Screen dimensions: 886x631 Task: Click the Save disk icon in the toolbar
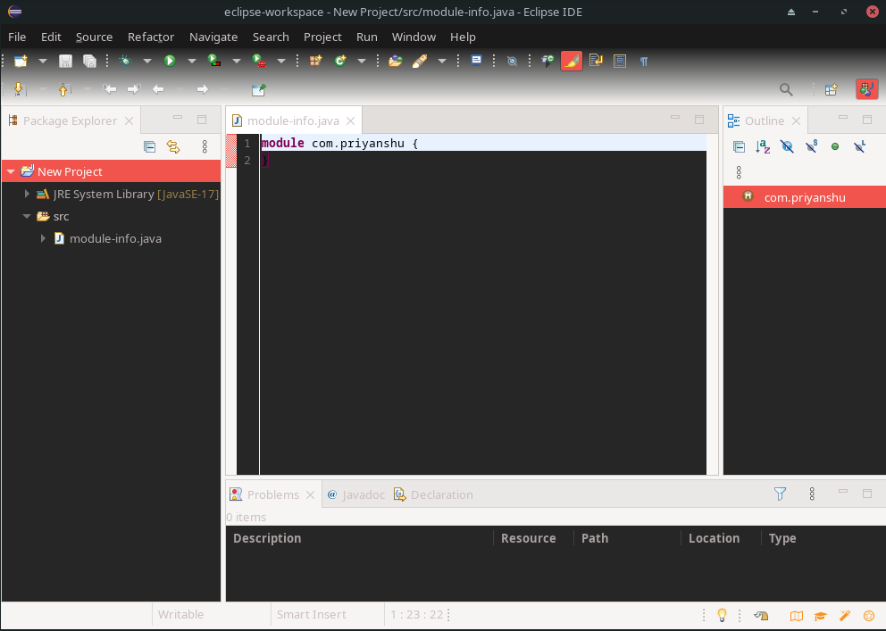(65, 61)
